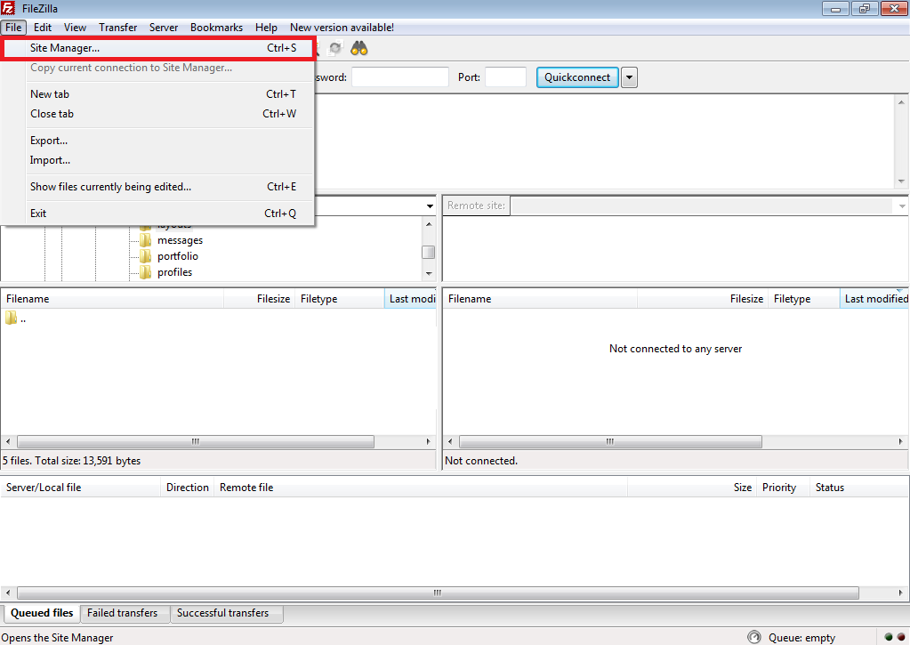Click the Quickconnect button
The height and width of the screenshot is (645, 910).
coord(577,77)
